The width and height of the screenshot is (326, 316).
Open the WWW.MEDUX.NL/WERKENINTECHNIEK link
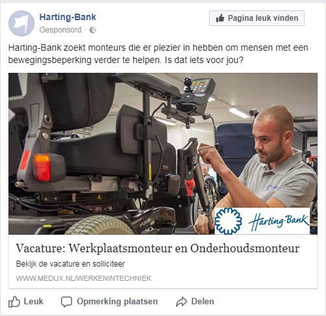point(84,278)
